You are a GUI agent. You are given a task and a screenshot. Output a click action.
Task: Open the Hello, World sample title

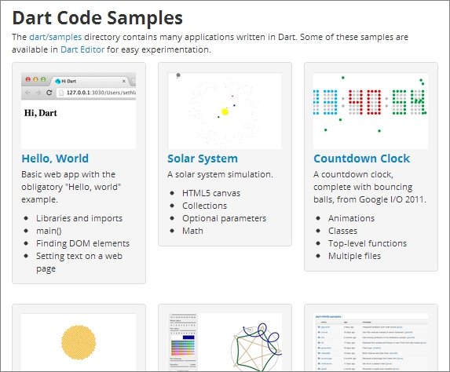[55, 159]
